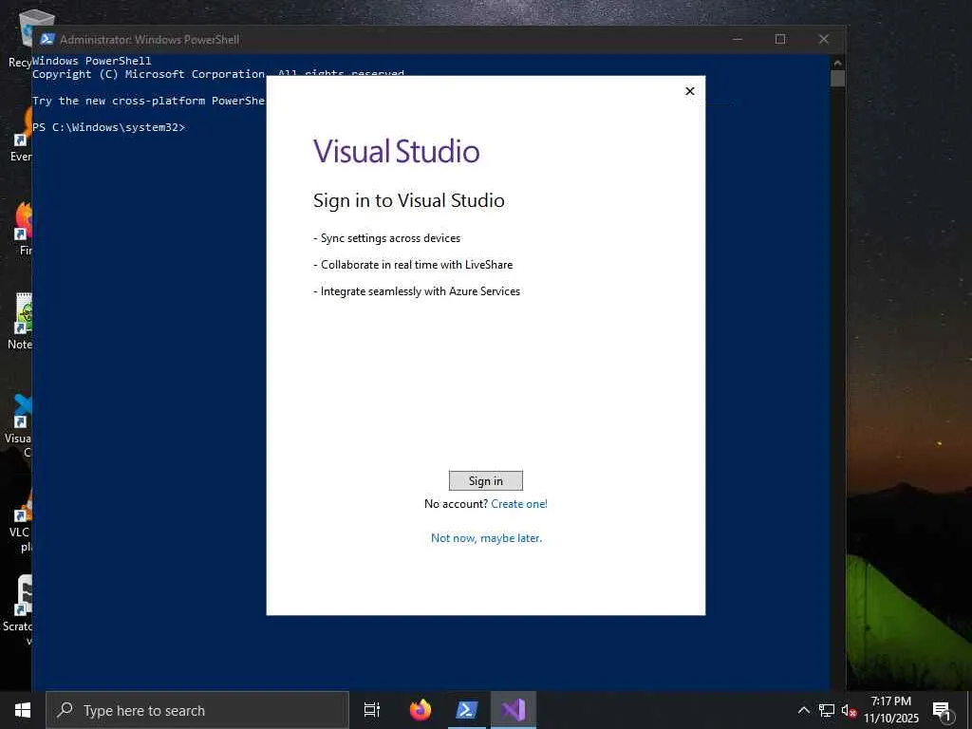
Task: Click the PowerShell prompt line text
Action: pos(108,127)
